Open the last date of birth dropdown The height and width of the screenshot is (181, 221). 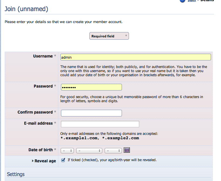coord(113,151)
